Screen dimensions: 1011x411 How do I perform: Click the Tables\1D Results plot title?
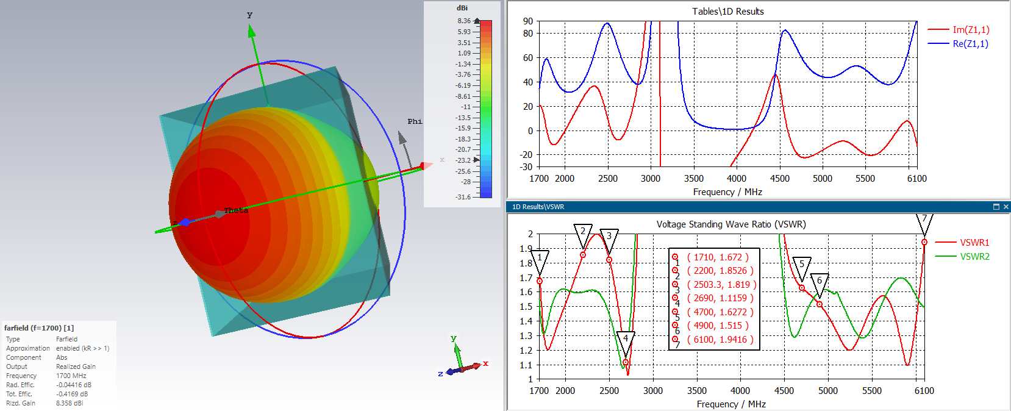pos(728,12)
